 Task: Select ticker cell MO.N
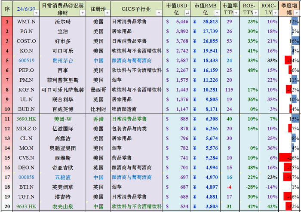26,148
